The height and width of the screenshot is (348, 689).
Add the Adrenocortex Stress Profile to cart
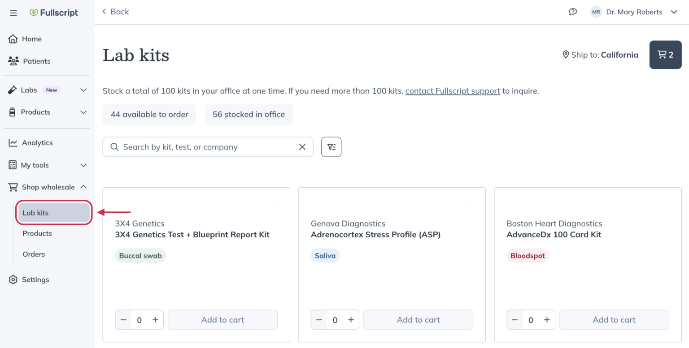point(418,319)
